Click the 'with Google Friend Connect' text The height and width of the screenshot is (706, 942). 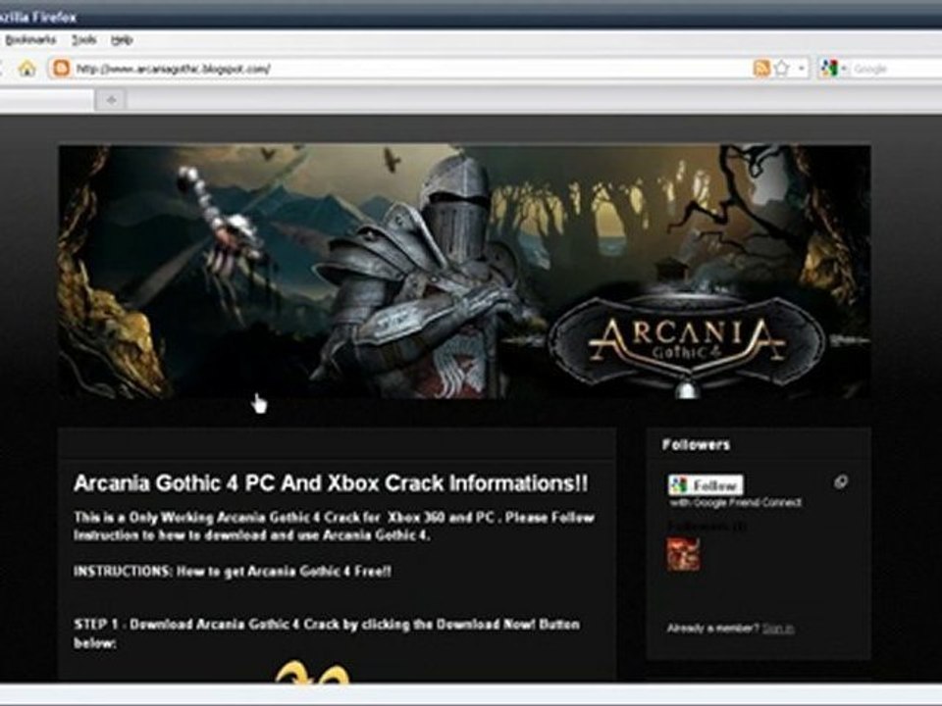[x=736, y=502]
